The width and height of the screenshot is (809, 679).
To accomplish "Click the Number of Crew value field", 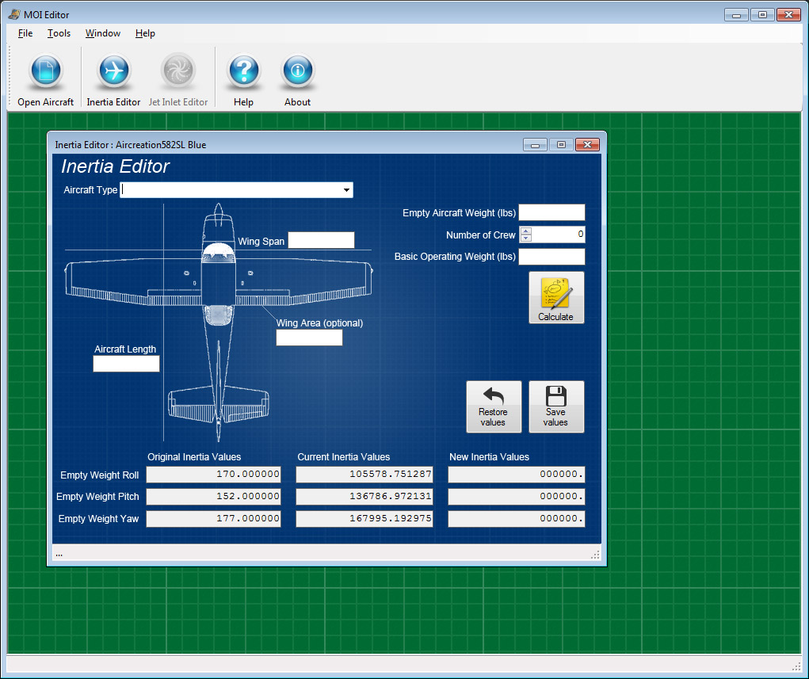I will (559, 235).
